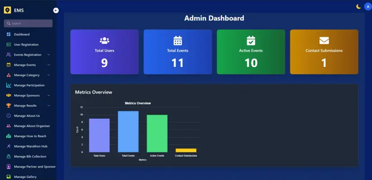Click the Manage Category shapes icon
This screenshot has width=372, height=180.
[x=9, y=75]
